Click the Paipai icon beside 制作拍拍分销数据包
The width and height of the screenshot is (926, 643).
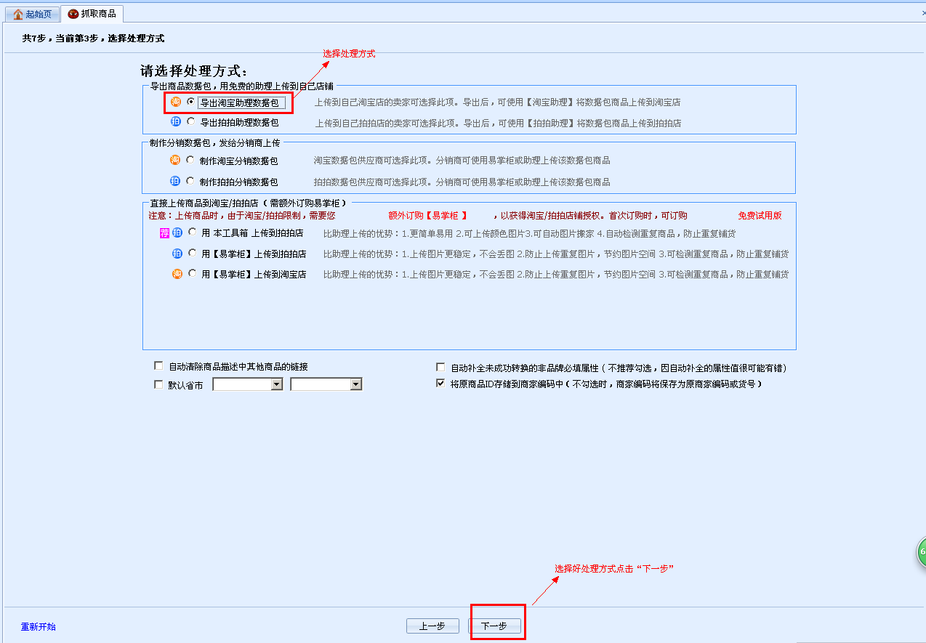tap(175, 182)
